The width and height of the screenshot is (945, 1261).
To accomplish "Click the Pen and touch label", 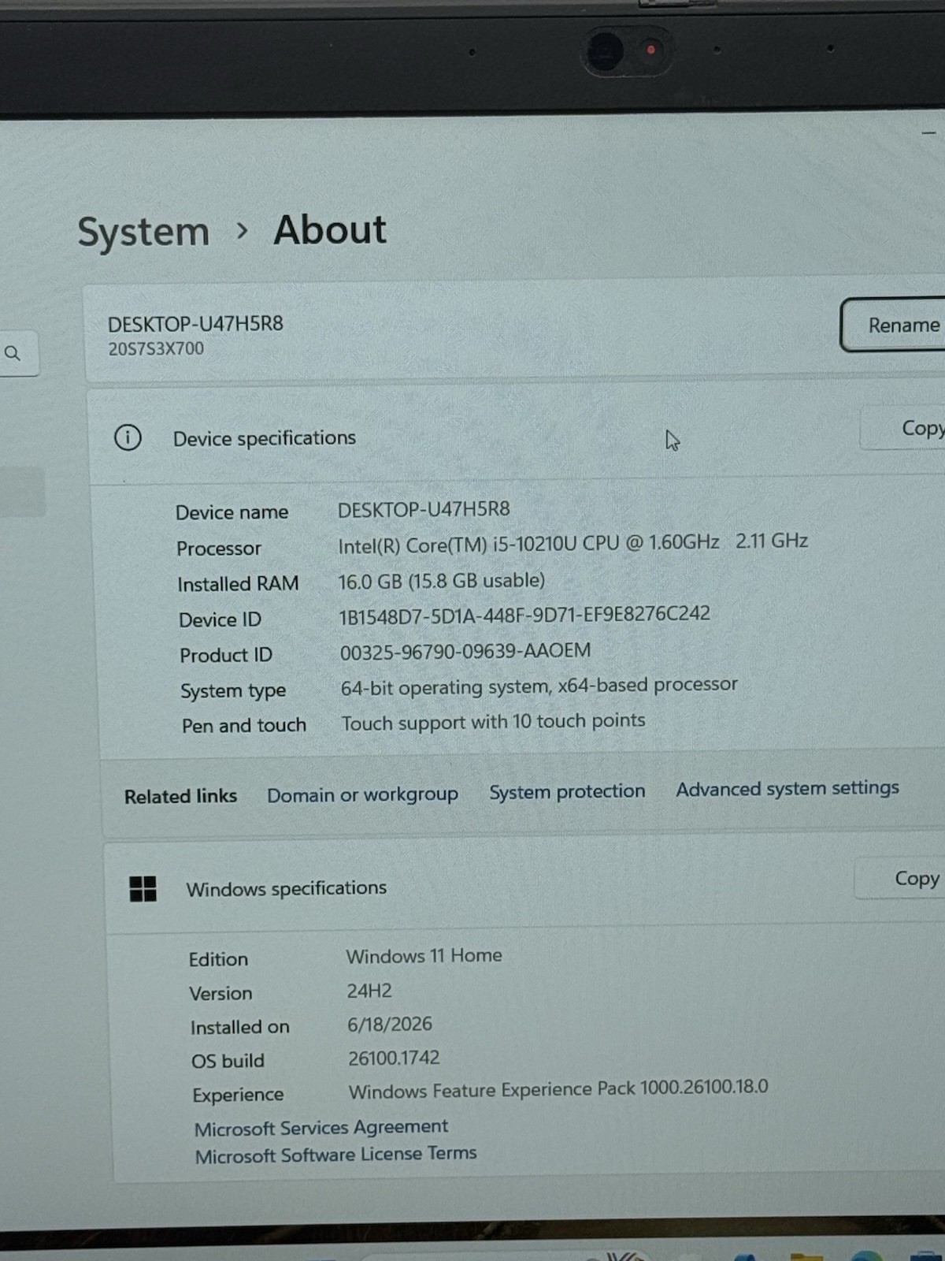I will pos(244,725).
